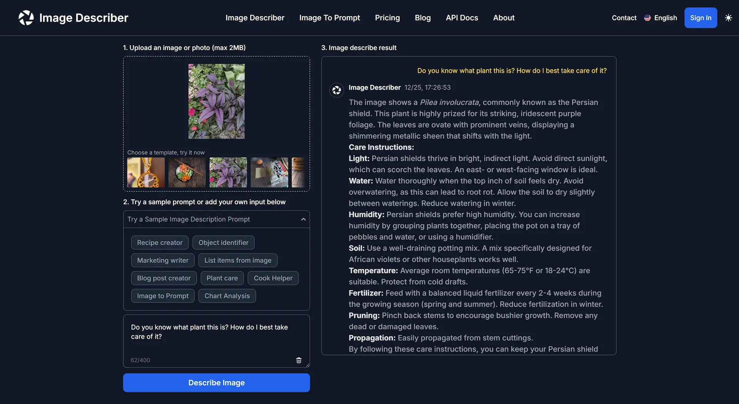
Task: Select the Plant care sample prompt
Action: pos(222,278)
